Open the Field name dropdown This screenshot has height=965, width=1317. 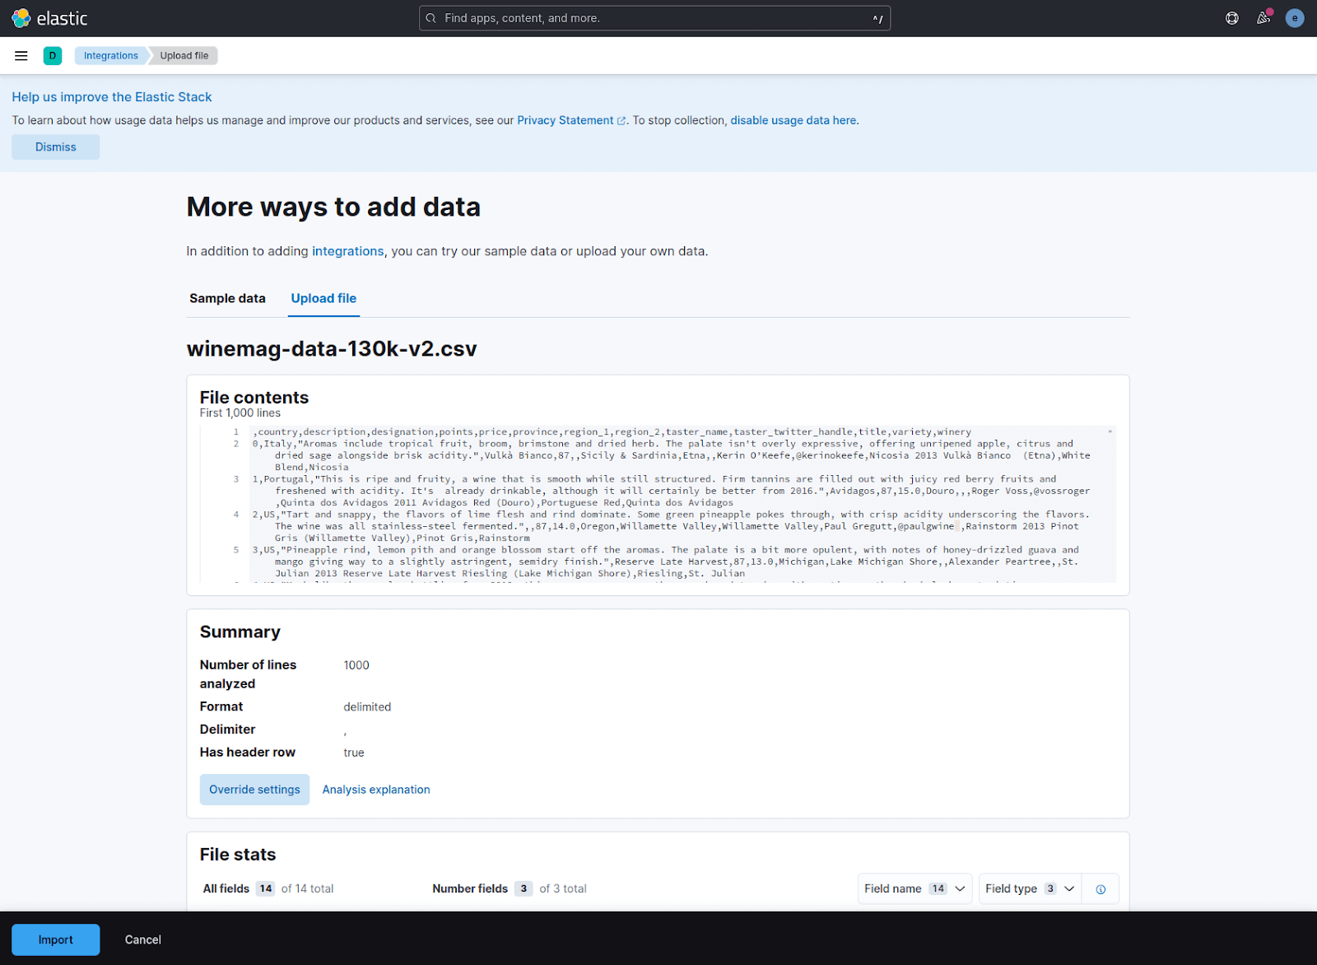[914, 888]
